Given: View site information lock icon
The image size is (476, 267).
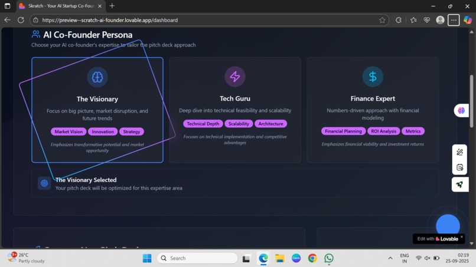Looking at the screenshot, I should tap(36, 20).
